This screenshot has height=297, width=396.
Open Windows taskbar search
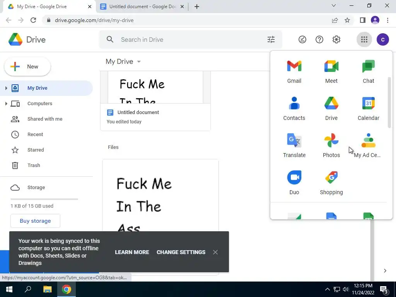(28, 289)
